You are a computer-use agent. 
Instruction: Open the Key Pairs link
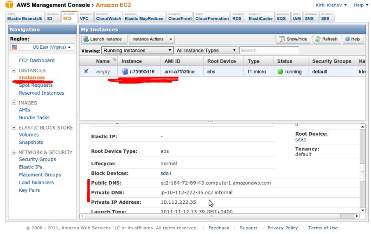pyautogui.click(x=29, y=190)
